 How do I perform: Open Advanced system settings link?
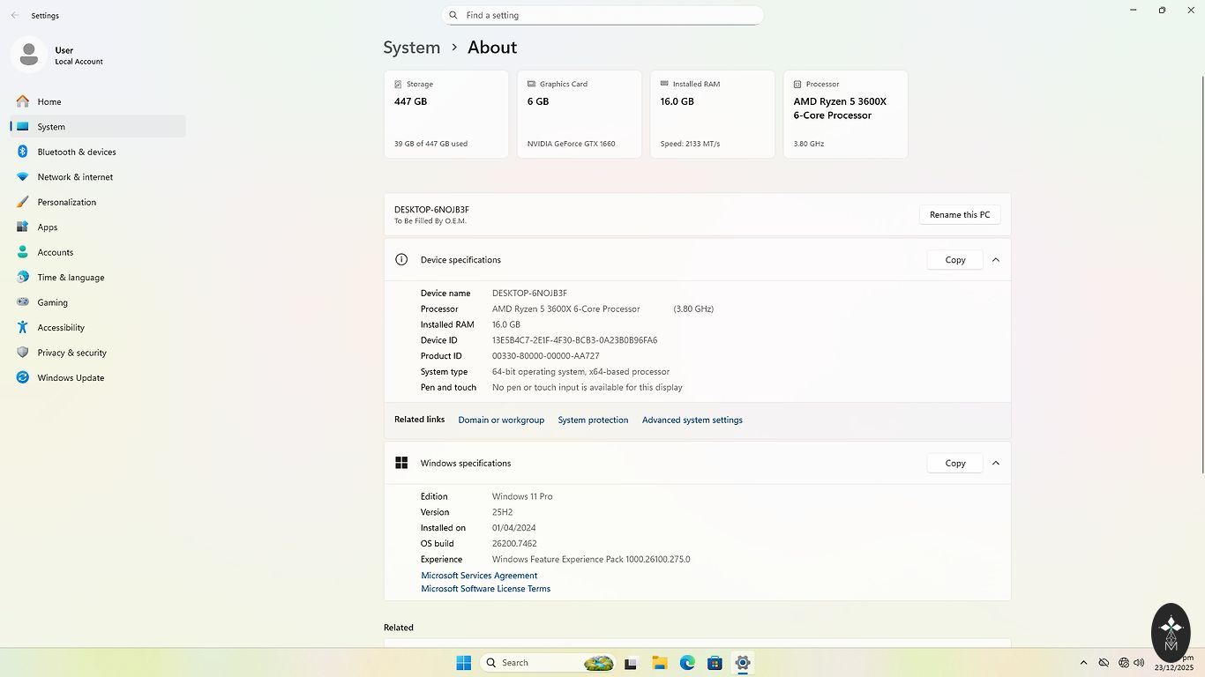692,420
